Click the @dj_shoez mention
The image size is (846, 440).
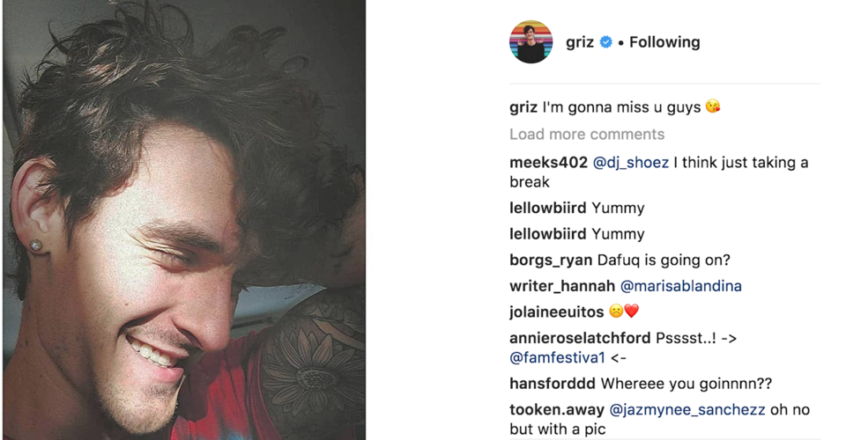pyautogui.click(x=631, y=163)
